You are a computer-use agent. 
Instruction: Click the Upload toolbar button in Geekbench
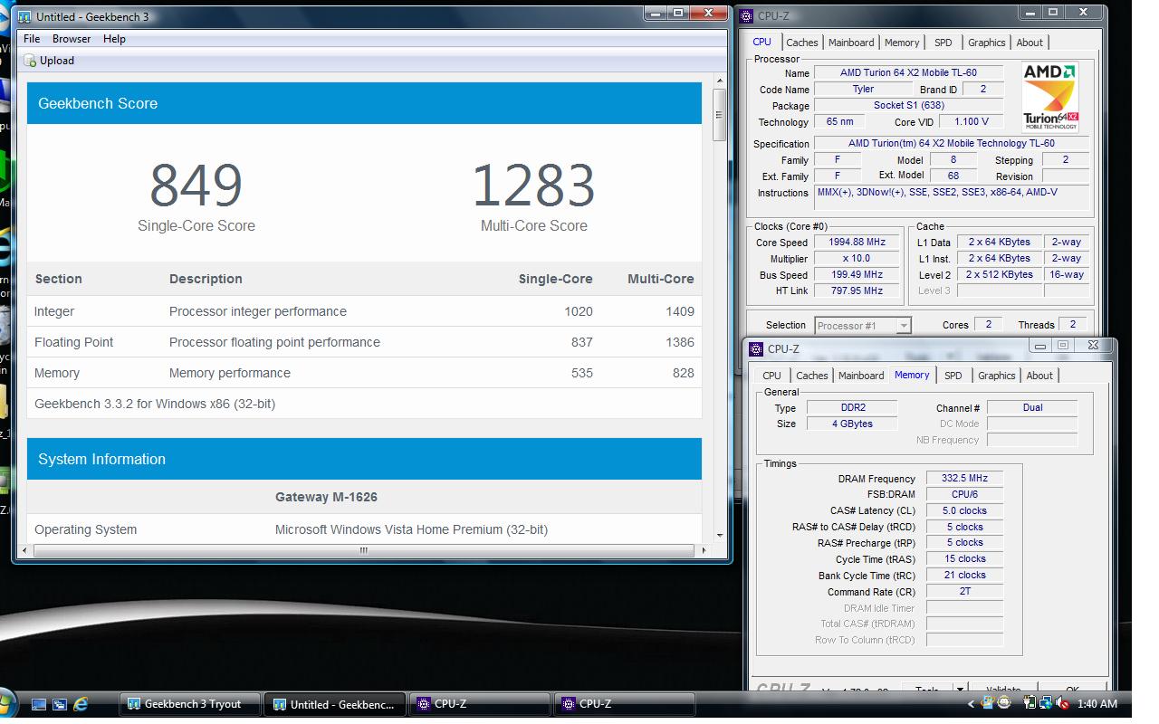(x=50, y=61)
